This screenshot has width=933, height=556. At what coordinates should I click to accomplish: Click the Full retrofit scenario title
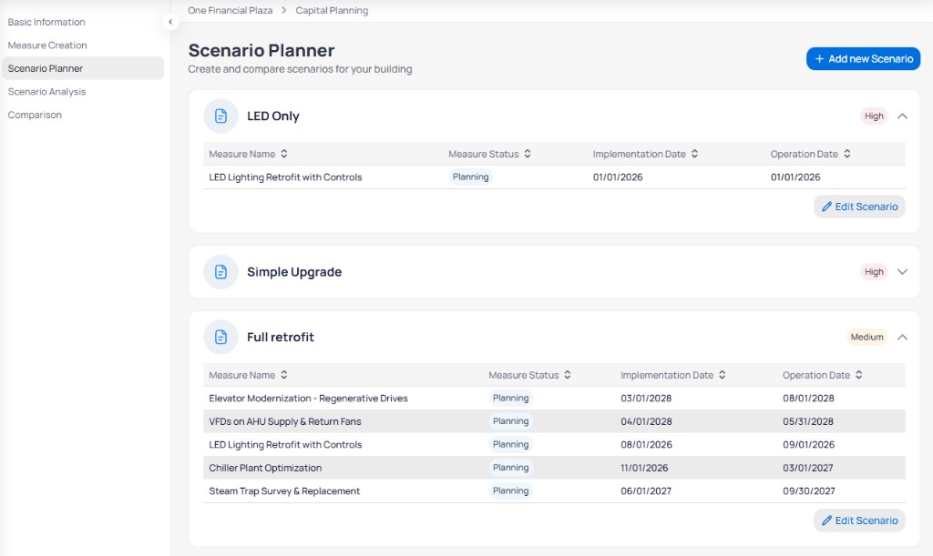pos(281,337)
